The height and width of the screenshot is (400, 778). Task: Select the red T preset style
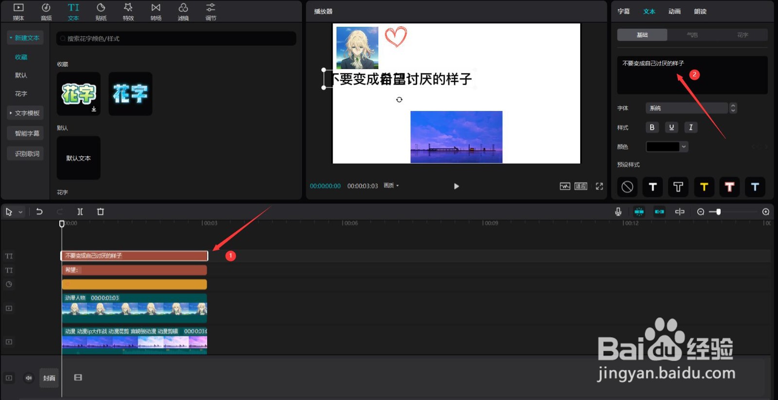pyautogui.click(x=729, y=187)
